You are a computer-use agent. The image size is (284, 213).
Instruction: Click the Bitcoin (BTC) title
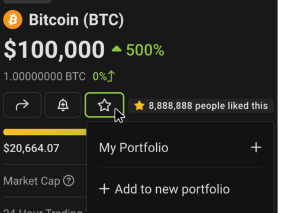76,20
